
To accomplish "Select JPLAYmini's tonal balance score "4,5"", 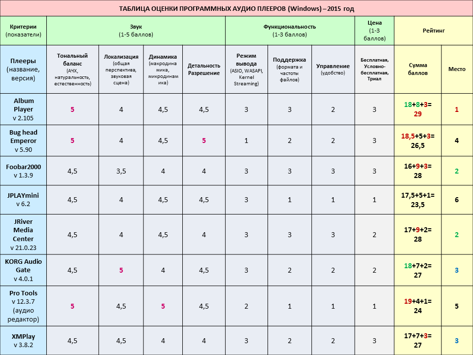I will click(x=72, y=200).
